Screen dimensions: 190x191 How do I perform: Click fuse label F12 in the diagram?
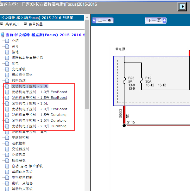point(148,78)
